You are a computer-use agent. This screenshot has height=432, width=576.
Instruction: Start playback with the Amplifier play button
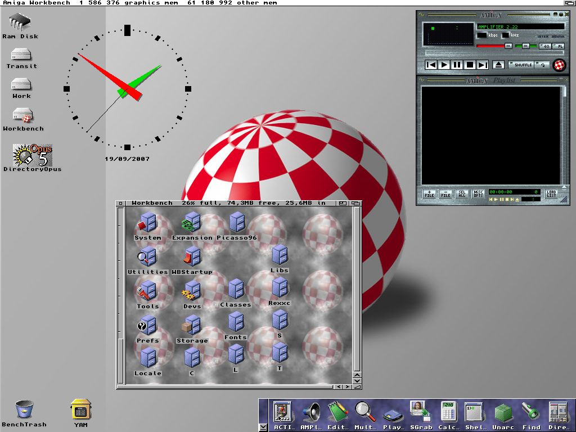[x=444, y=65]
